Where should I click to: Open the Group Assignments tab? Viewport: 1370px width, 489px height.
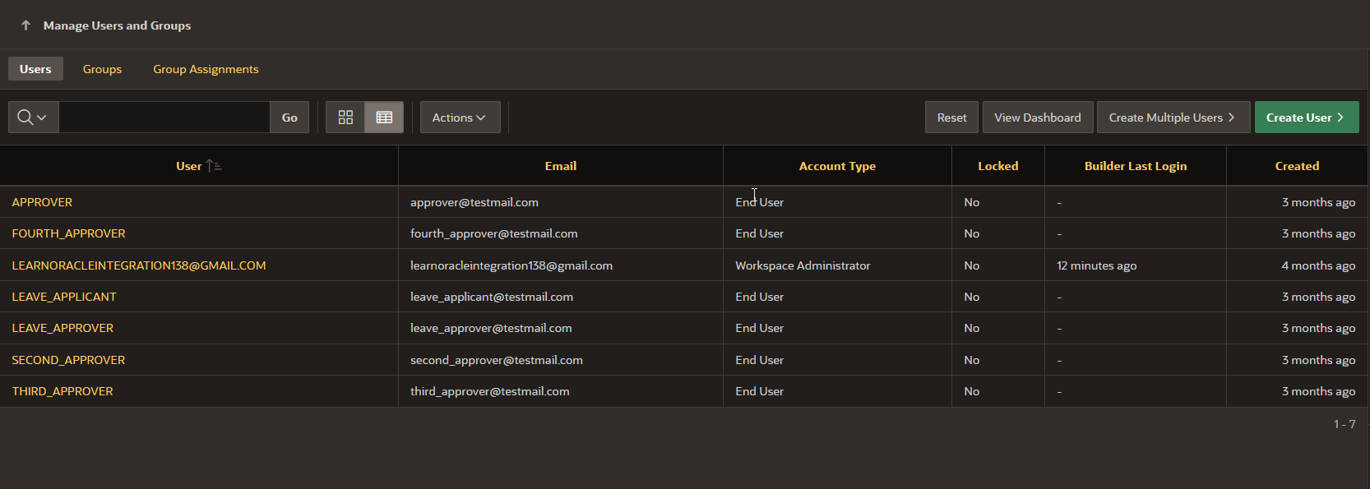pyautogui.click(x=206, y=69)
